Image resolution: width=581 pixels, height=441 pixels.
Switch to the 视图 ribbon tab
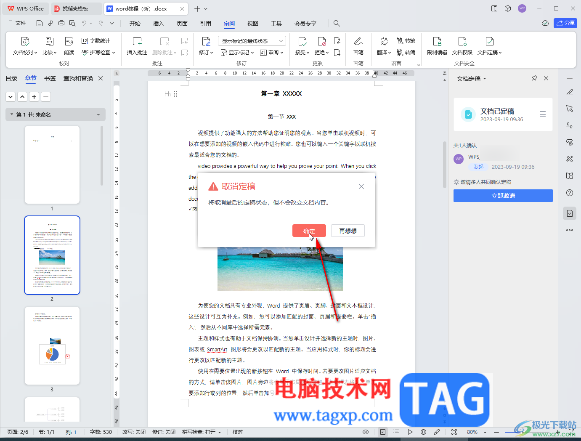tap(253, 24)
